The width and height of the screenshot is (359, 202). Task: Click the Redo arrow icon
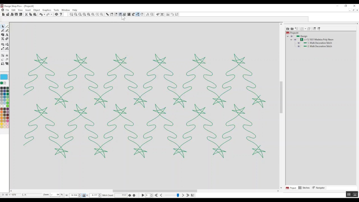[x=48, y=14]
